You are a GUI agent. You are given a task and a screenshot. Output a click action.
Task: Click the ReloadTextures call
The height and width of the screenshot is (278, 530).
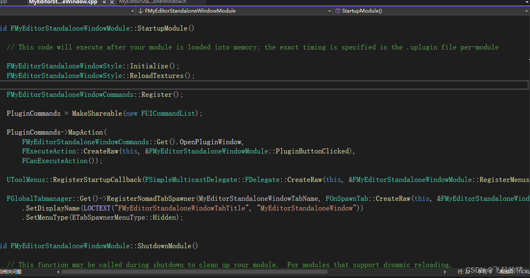tap(157, 76)
